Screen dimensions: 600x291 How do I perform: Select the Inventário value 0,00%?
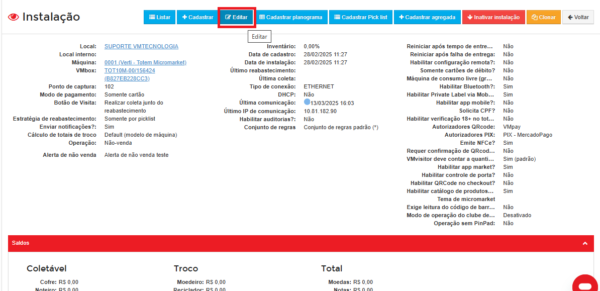click(312, 46)
